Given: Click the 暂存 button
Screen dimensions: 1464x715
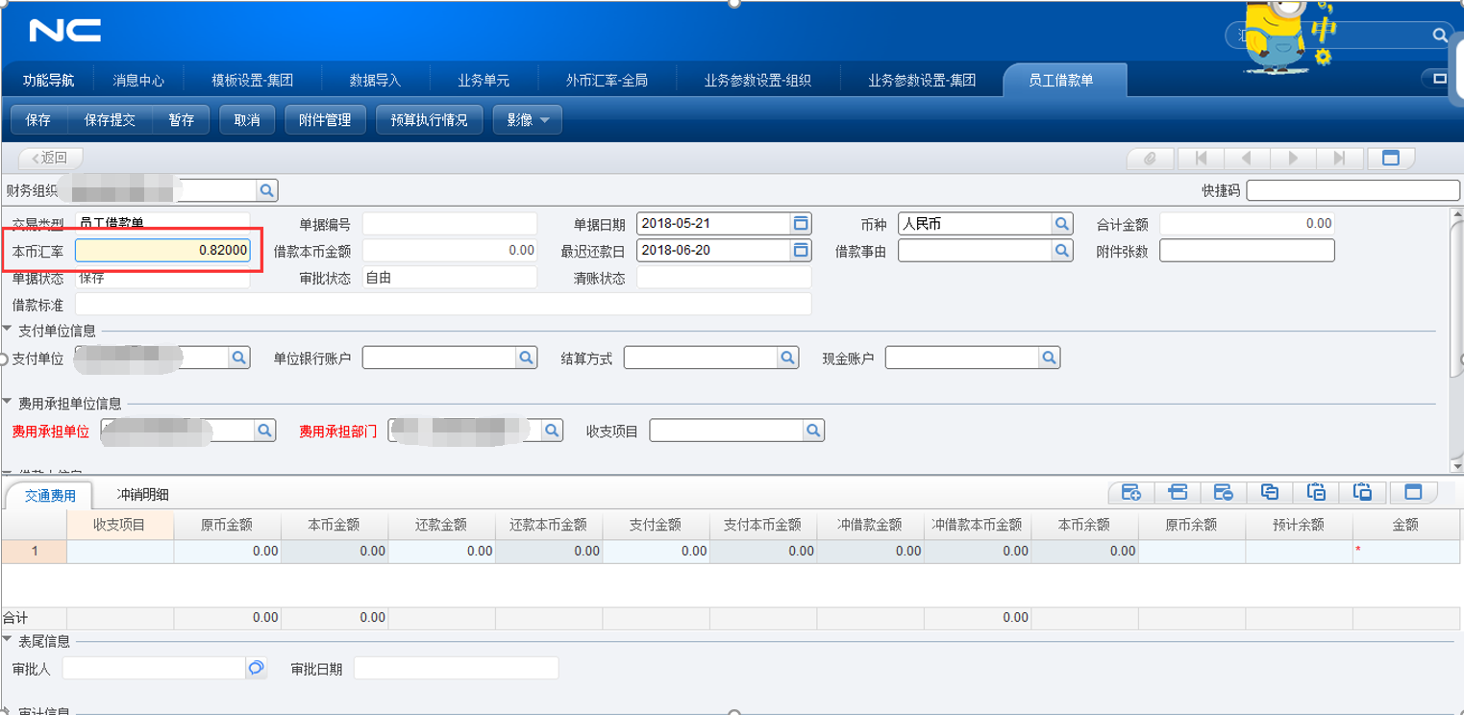Looking at the screenshot, I should 181,120.
